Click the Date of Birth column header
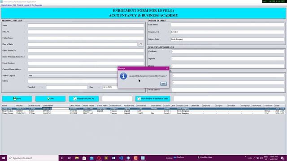The image size is (287, 161). click(x=56, y=106)
